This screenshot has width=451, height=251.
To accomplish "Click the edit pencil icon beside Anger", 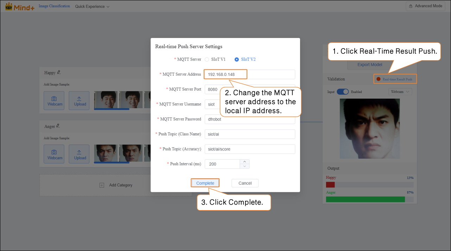I will tap(58, 126).
